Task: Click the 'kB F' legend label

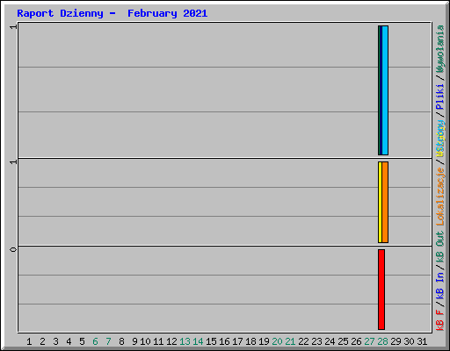Action: click(x=440, y=320)
